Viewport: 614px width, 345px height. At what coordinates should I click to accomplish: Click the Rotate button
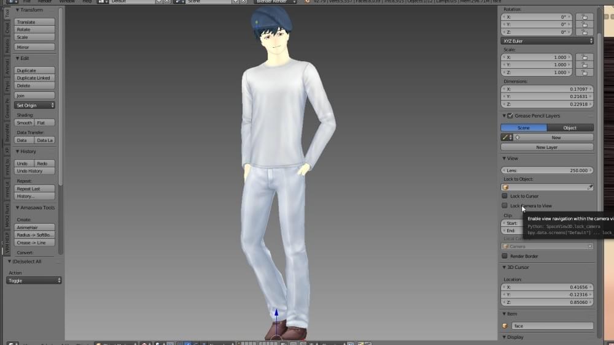pyautogui.click(x=34, y=29)
